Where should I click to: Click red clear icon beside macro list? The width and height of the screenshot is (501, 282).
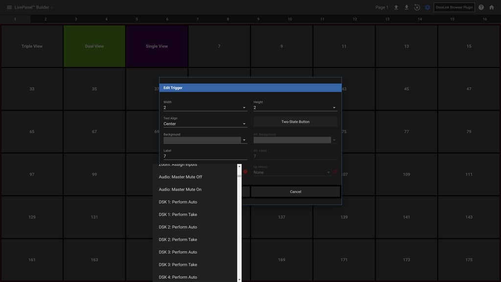246,172
